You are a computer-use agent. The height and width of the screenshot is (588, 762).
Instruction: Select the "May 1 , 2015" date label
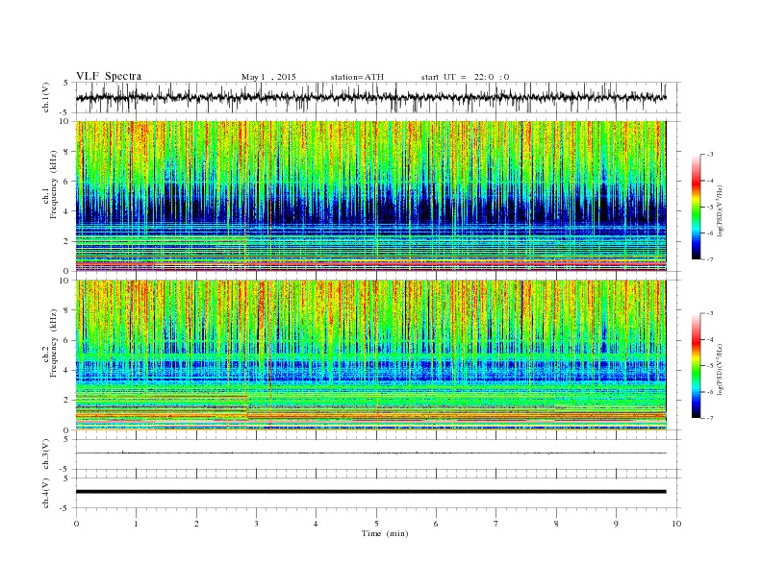pyautogui.click(x=268, y=77)
